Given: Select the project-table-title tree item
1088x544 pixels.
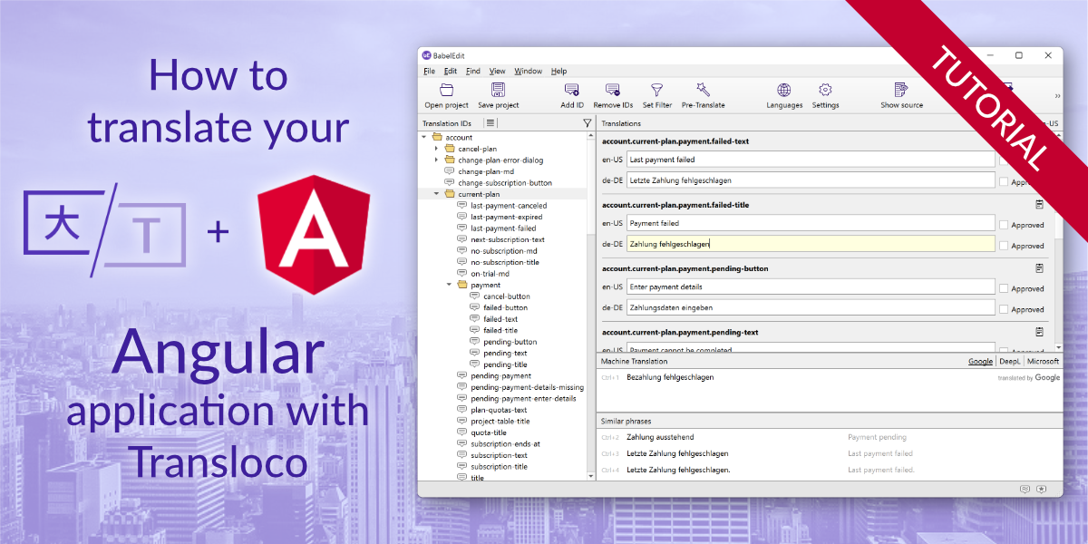Looking at the screenshot, I should (x=500, y=422).
